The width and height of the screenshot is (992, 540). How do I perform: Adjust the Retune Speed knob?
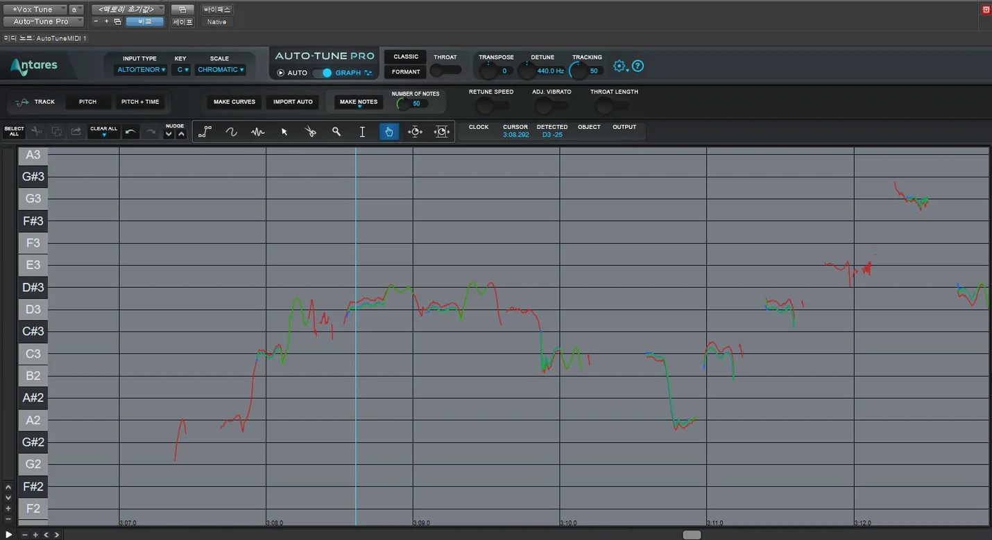484,105
